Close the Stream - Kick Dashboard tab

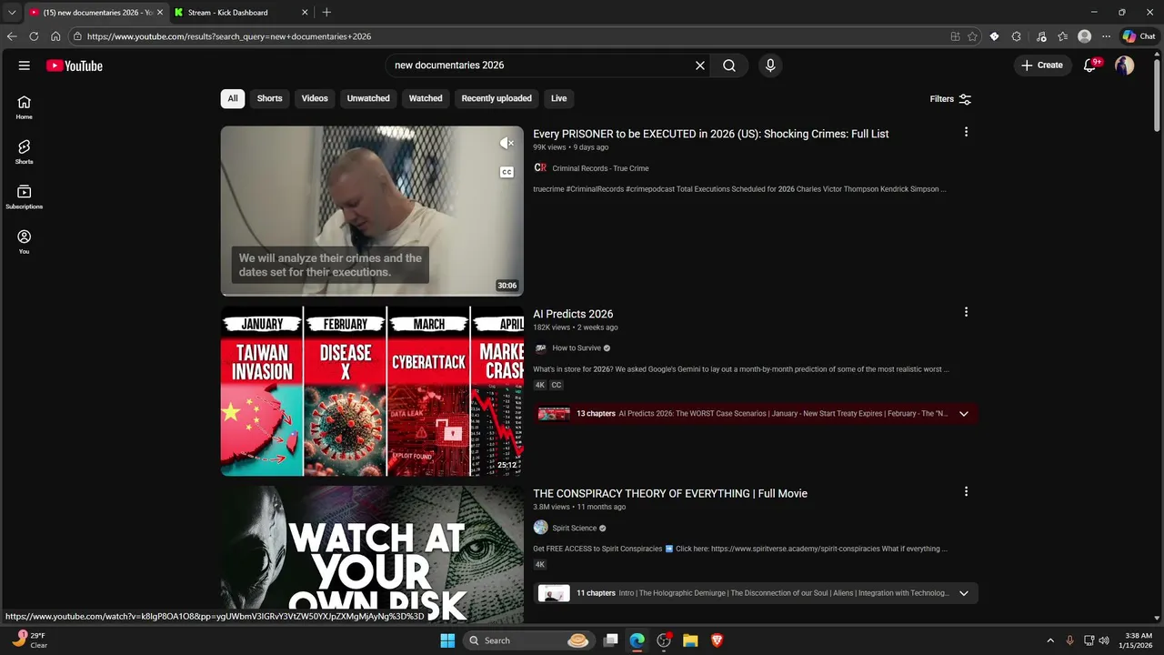[305, 12]
